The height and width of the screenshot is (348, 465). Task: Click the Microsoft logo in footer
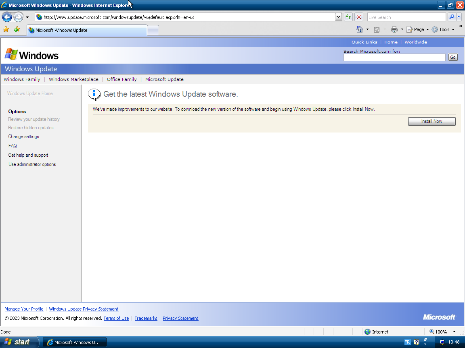439,317
